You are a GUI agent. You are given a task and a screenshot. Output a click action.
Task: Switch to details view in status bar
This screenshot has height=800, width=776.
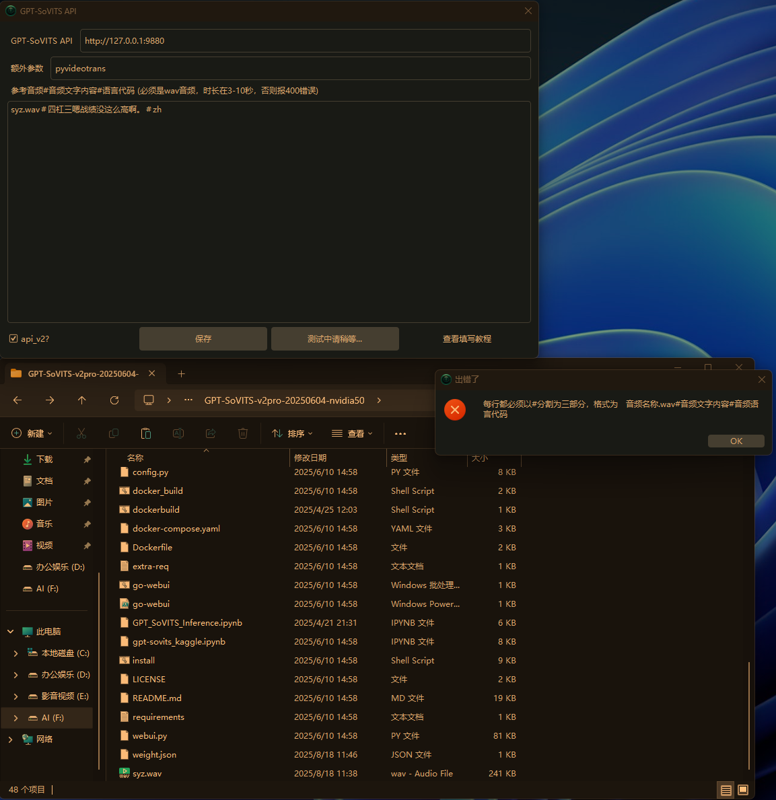coord(726,790)
